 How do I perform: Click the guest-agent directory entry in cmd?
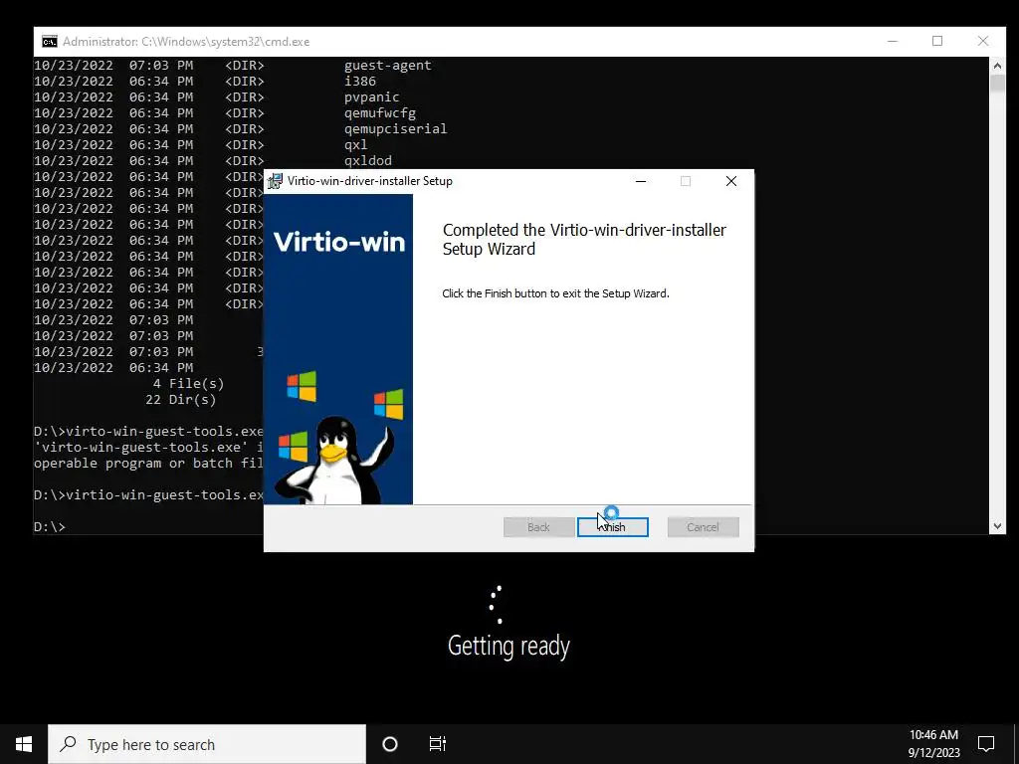coord(388,65)
